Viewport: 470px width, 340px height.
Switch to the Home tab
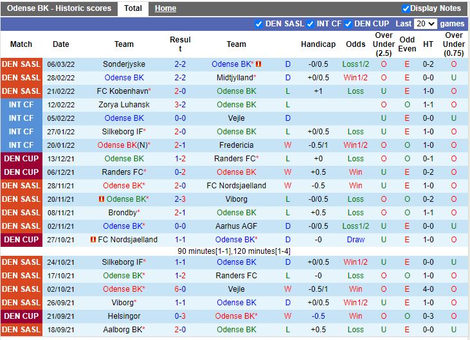(x=165, y=8)
